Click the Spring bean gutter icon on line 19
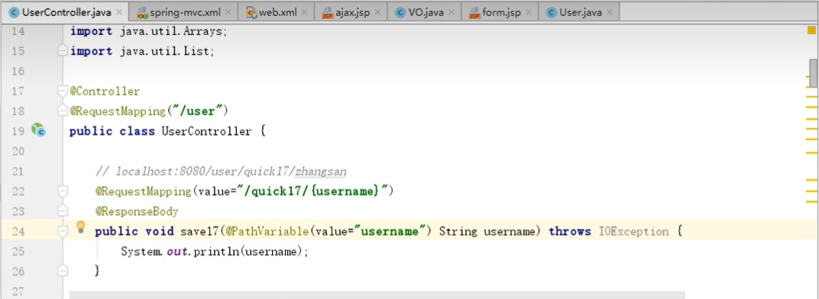The width and height of the screenshot is (819, 299). point(38,130)
